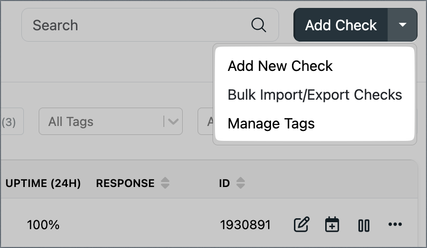Pause check 1930891 with the pause icon
This screenshot has height=248, width=427.
click(x=363, y=225)
